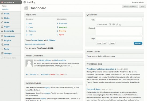Open the Mr WordPress author link
This screenshot has height=101, width=147.
click(45, 60)
